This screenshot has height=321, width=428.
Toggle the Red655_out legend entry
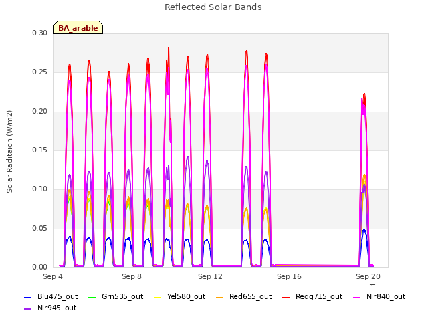point(243,297)
